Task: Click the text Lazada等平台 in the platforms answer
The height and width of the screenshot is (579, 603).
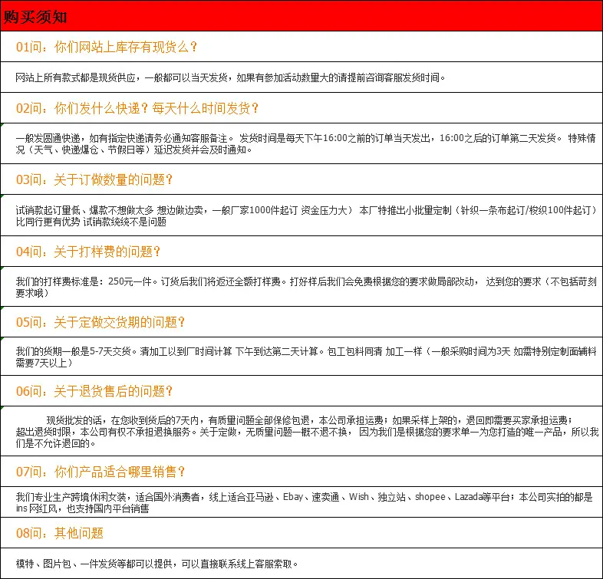Action: 483,497
